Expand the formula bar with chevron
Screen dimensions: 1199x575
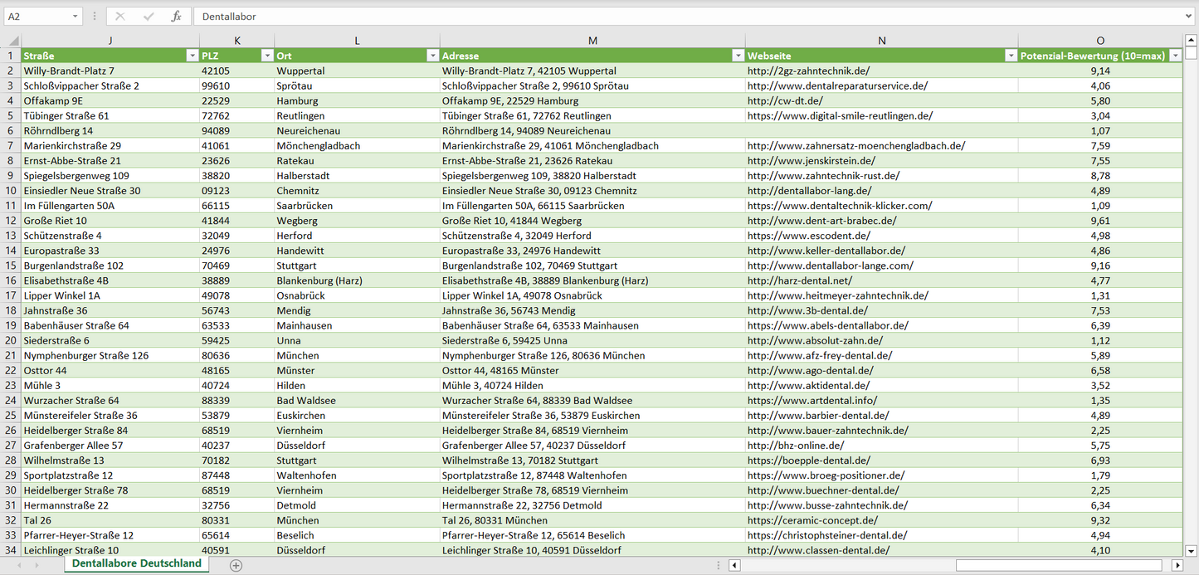click(1190, 17)
